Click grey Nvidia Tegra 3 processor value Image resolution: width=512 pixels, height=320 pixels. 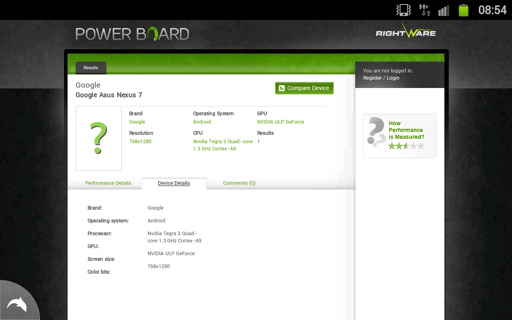pyautogui.click(x=174, y=237)
